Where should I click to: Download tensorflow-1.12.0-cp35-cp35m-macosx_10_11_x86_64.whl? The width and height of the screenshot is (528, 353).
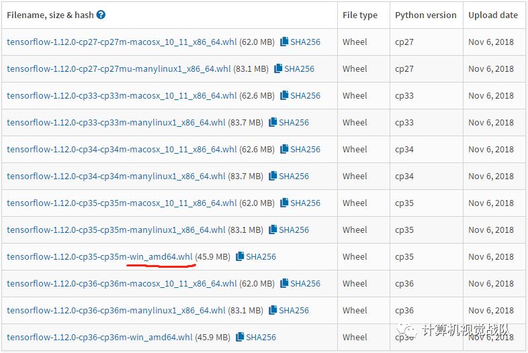122,203
